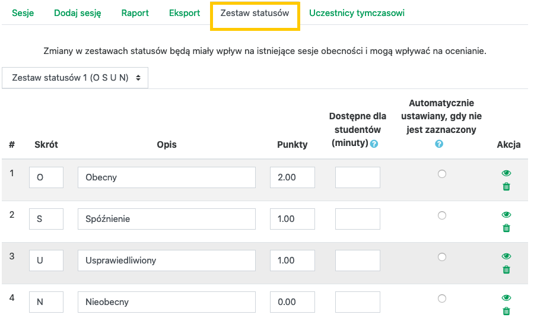Remove the Usprawiedliwiony status using trash icon
This screenshot has height=324, width=534.
[507, 270]
